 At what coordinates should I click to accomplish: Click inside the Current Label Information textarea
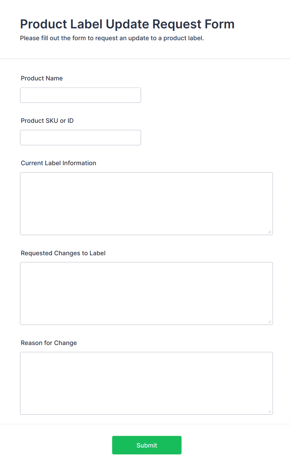click(x=146, y=203)
